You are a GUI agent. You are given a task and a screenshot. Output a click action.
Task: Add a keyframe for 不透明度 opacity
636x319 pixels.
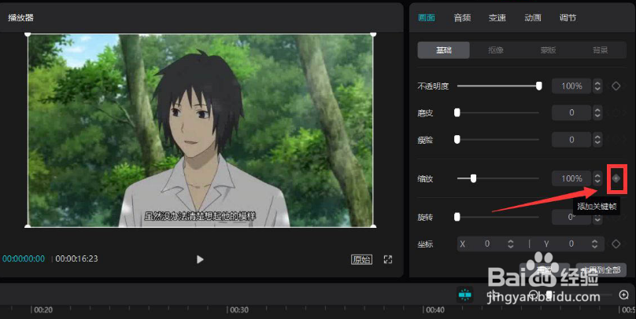[616, 86]
